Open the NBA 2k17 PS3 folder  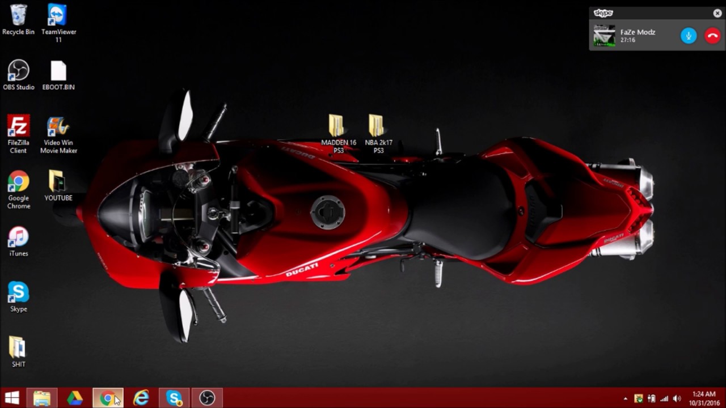[378, 134]
